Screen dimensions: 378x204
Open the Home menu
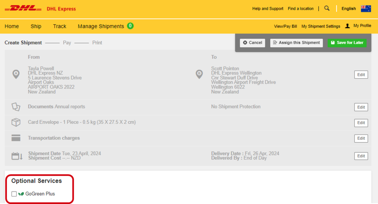pos(12,26)
